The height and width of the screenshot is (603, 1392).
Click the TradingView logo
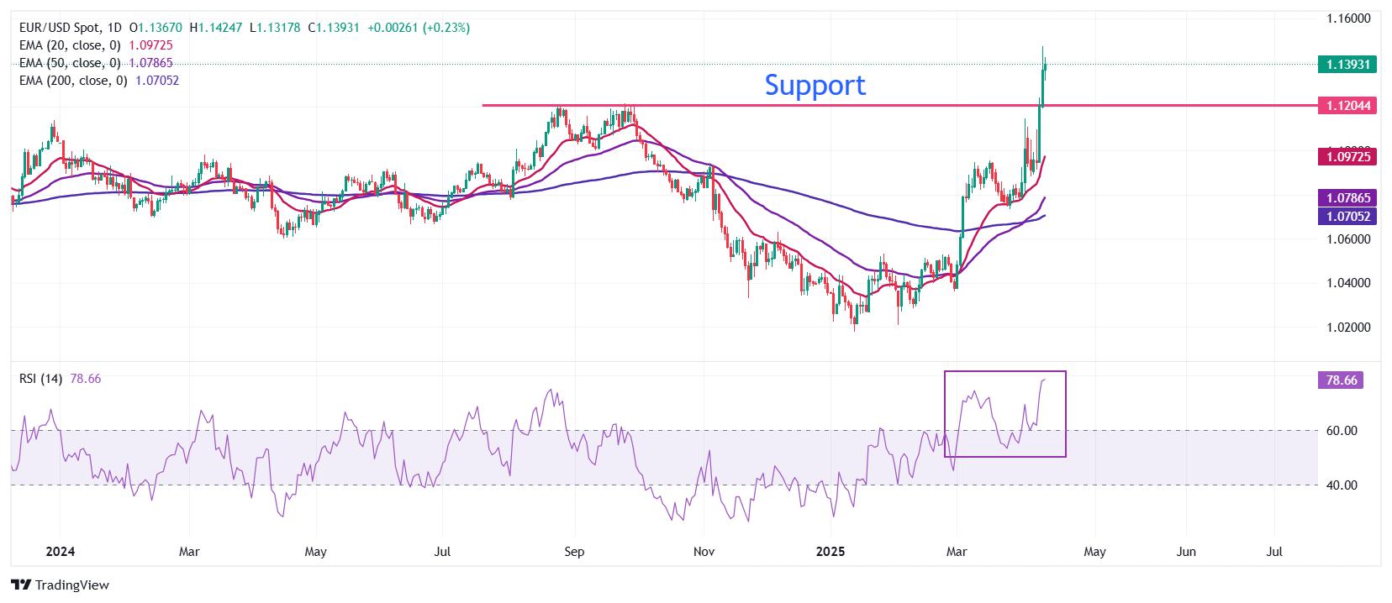[60, 585]
